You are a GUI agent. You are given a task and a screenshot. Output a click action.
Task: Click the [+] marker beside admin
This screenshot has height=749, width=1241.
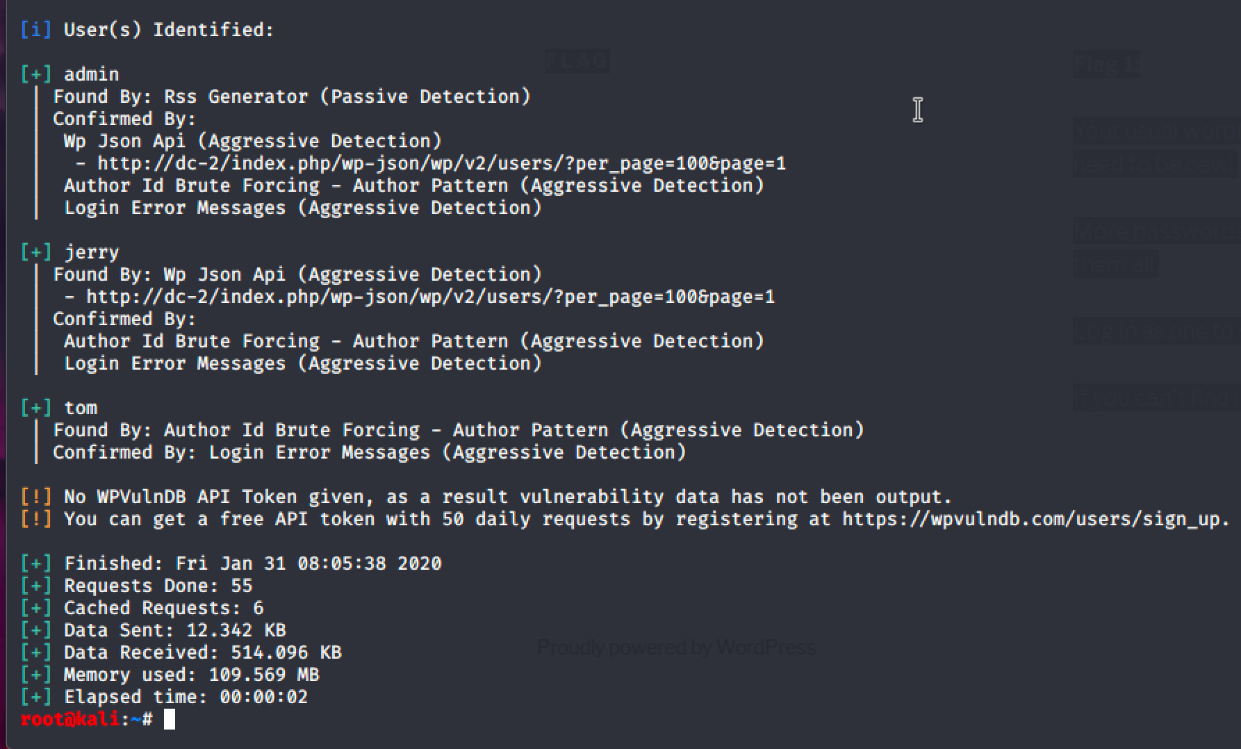point(35,74)
